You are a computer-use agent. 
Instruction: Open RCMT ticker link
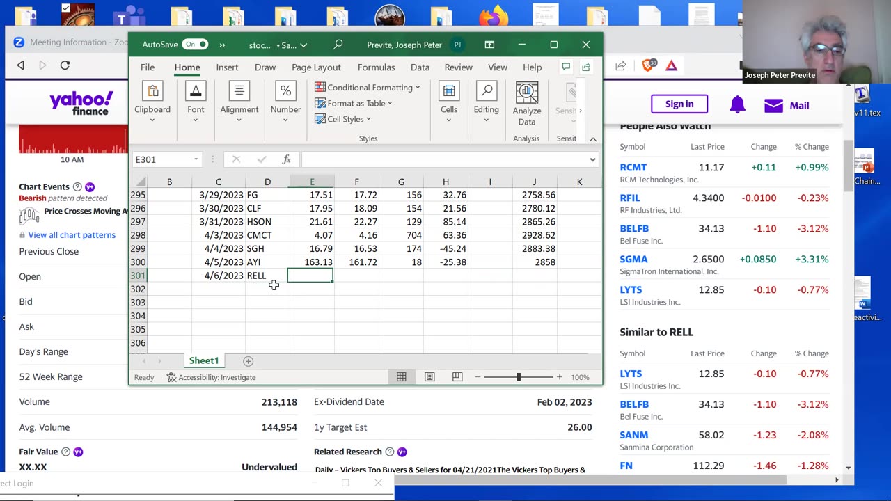click(633, 167)
